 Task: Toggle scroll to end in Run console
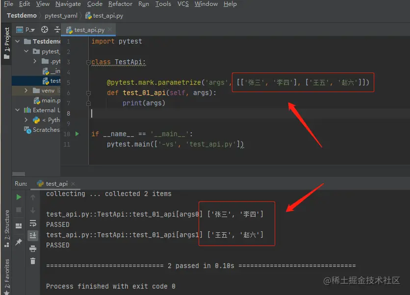pyautogui.click(x=33, y=236)
